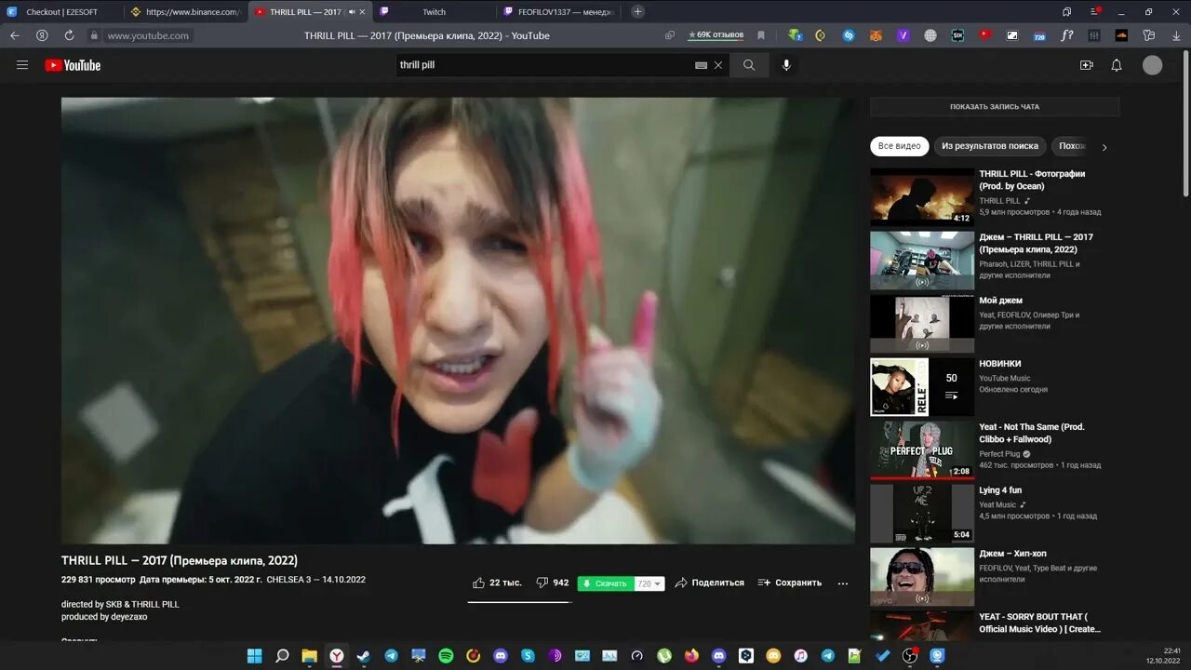Open the red YouTube extension icon
Viewport: 1191px width, 670px height.
click(984, 35)
